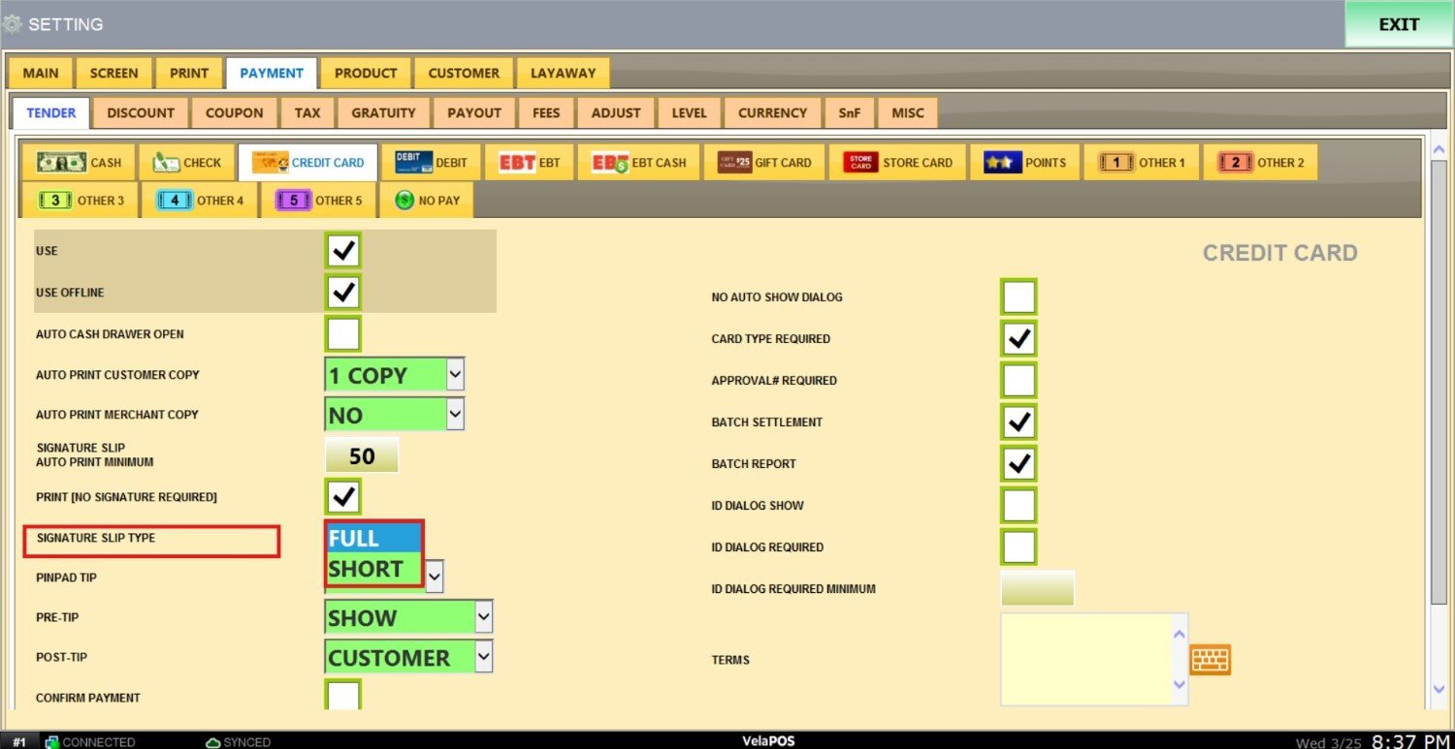
Task: Click the signature slip minimum value 50
Action: tap(362, 456)
